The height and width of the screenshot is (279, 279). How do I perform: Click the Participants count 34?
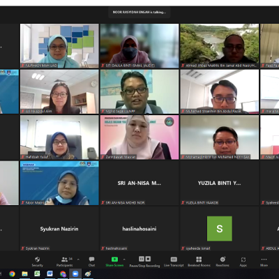pos(70,259)
